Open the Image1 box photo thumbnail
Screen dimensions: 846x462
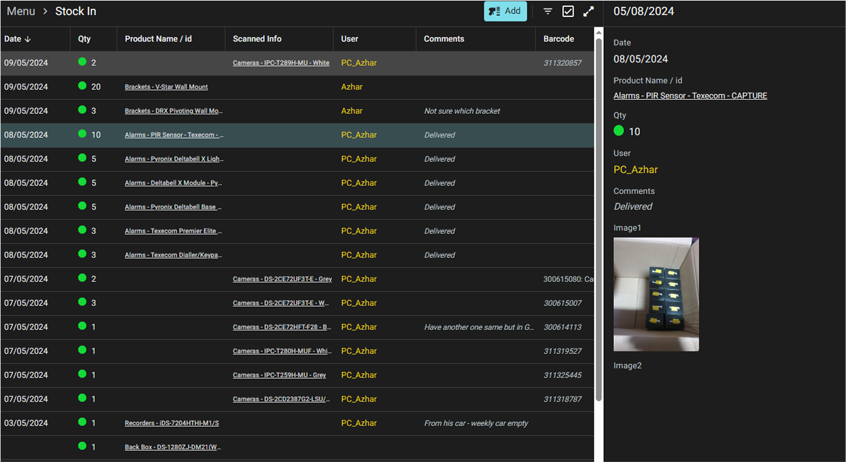[656, 294]
